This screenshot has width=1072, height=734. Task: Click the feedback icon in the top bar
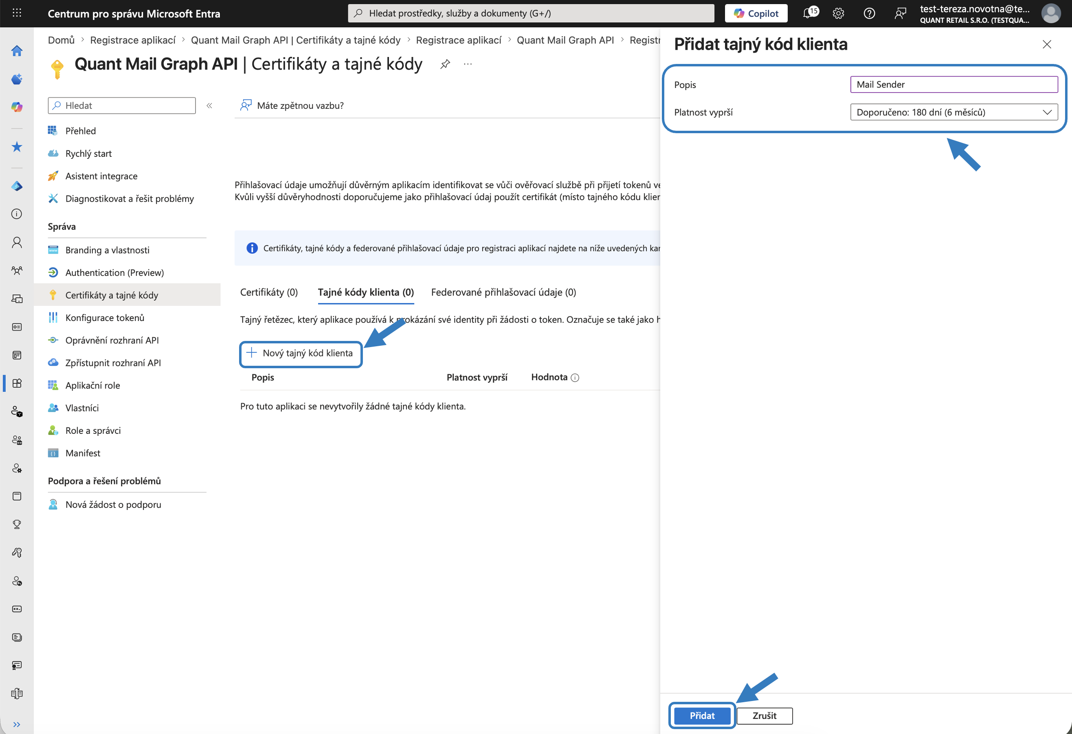click(x=900, y=13)
